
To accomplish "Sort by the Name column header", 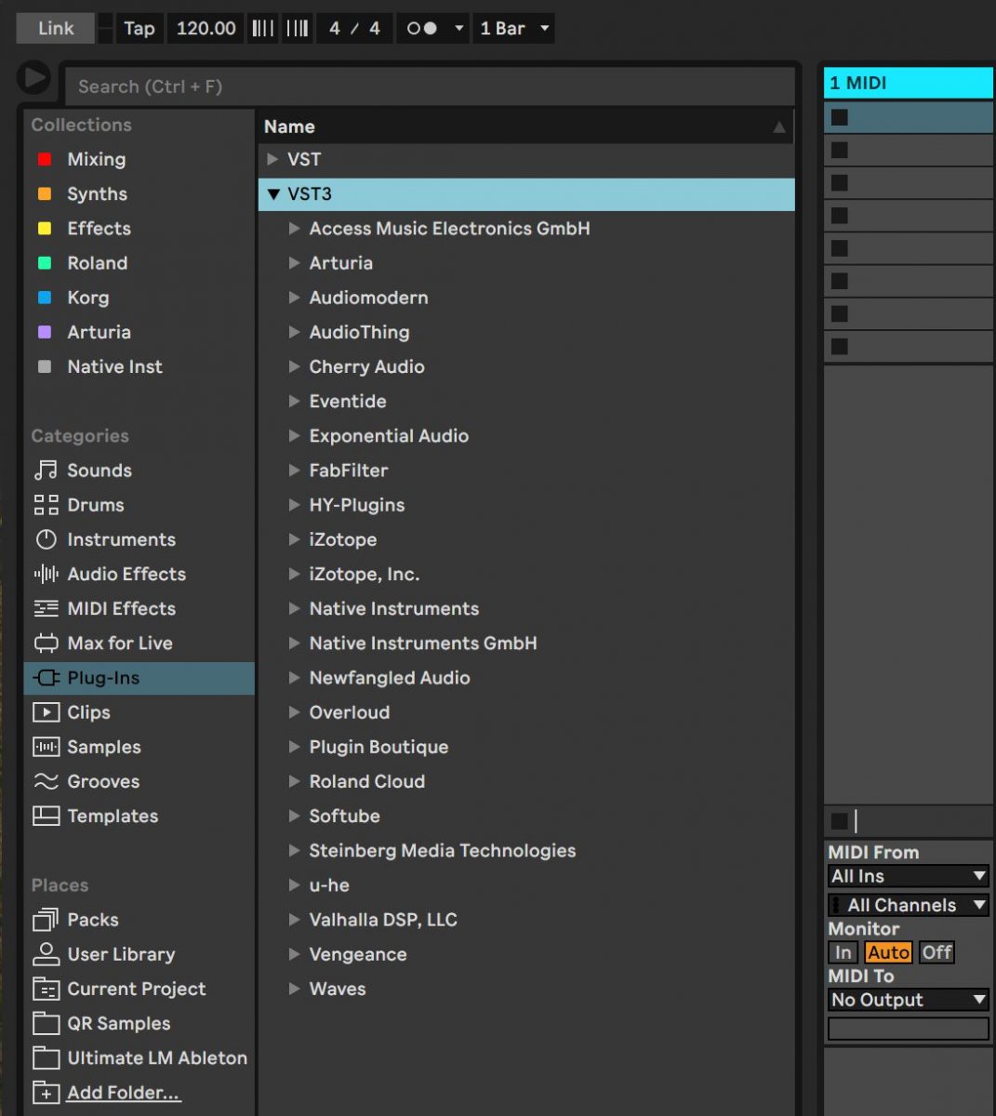I will pyautogui.click(x=525, y=126).
